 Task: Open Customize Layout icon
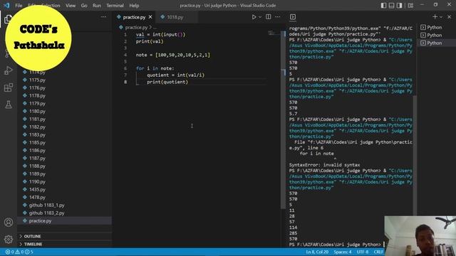pos(410,5)
